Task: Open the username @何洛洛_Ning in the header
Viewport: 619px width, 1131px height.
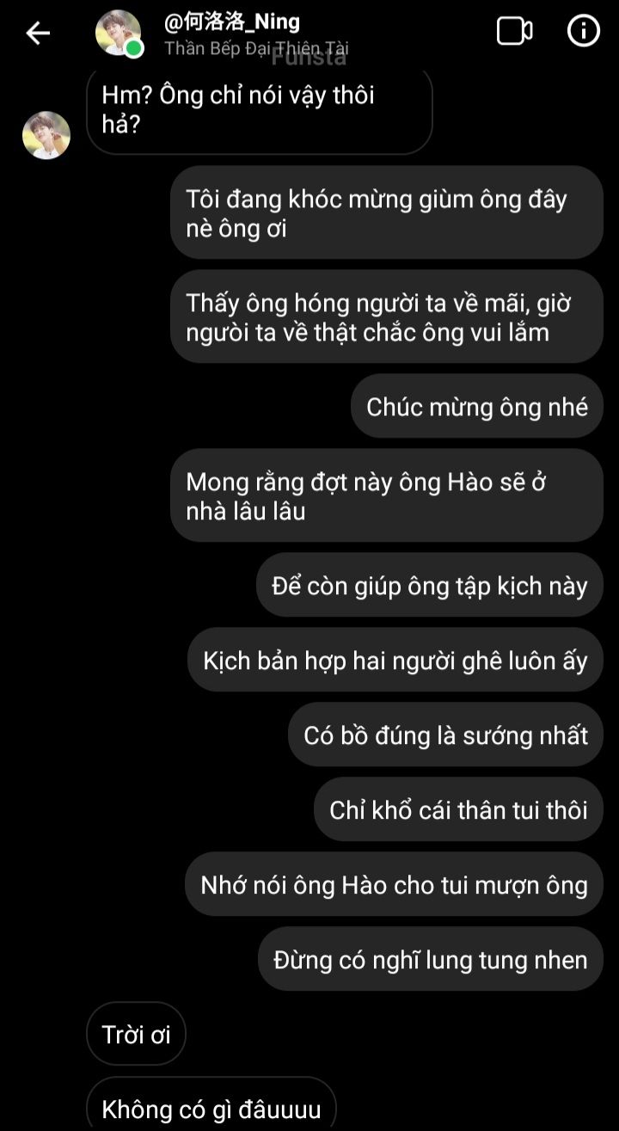Action: point(232,22)
